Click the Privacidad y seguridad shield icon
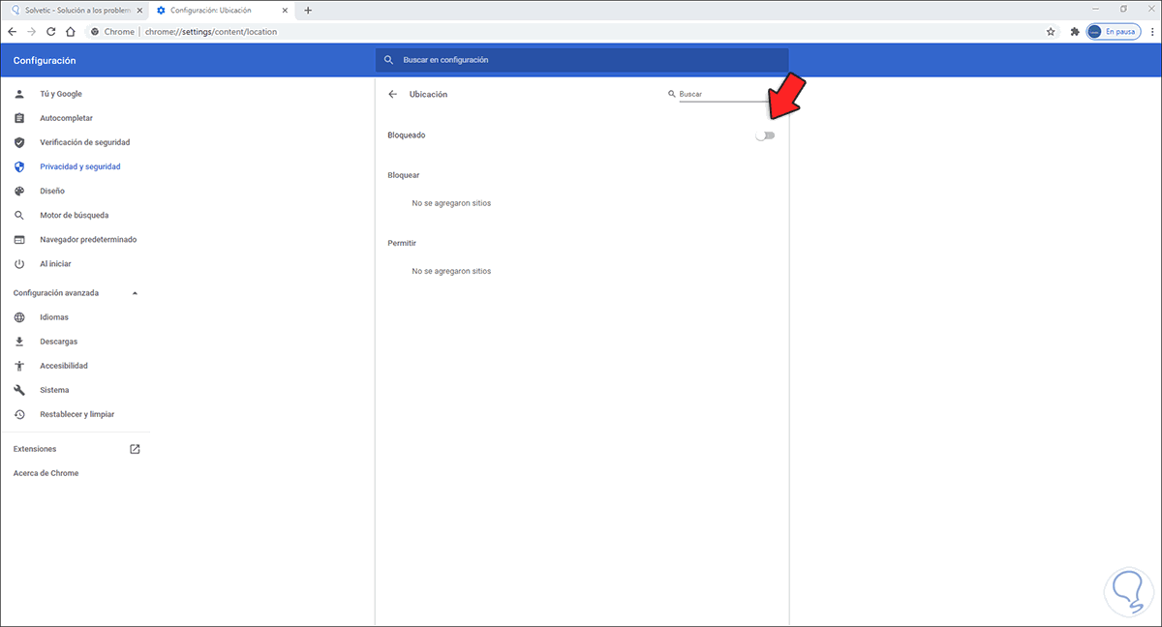This screenshot has height=627, width=1162. coord(19,166)
